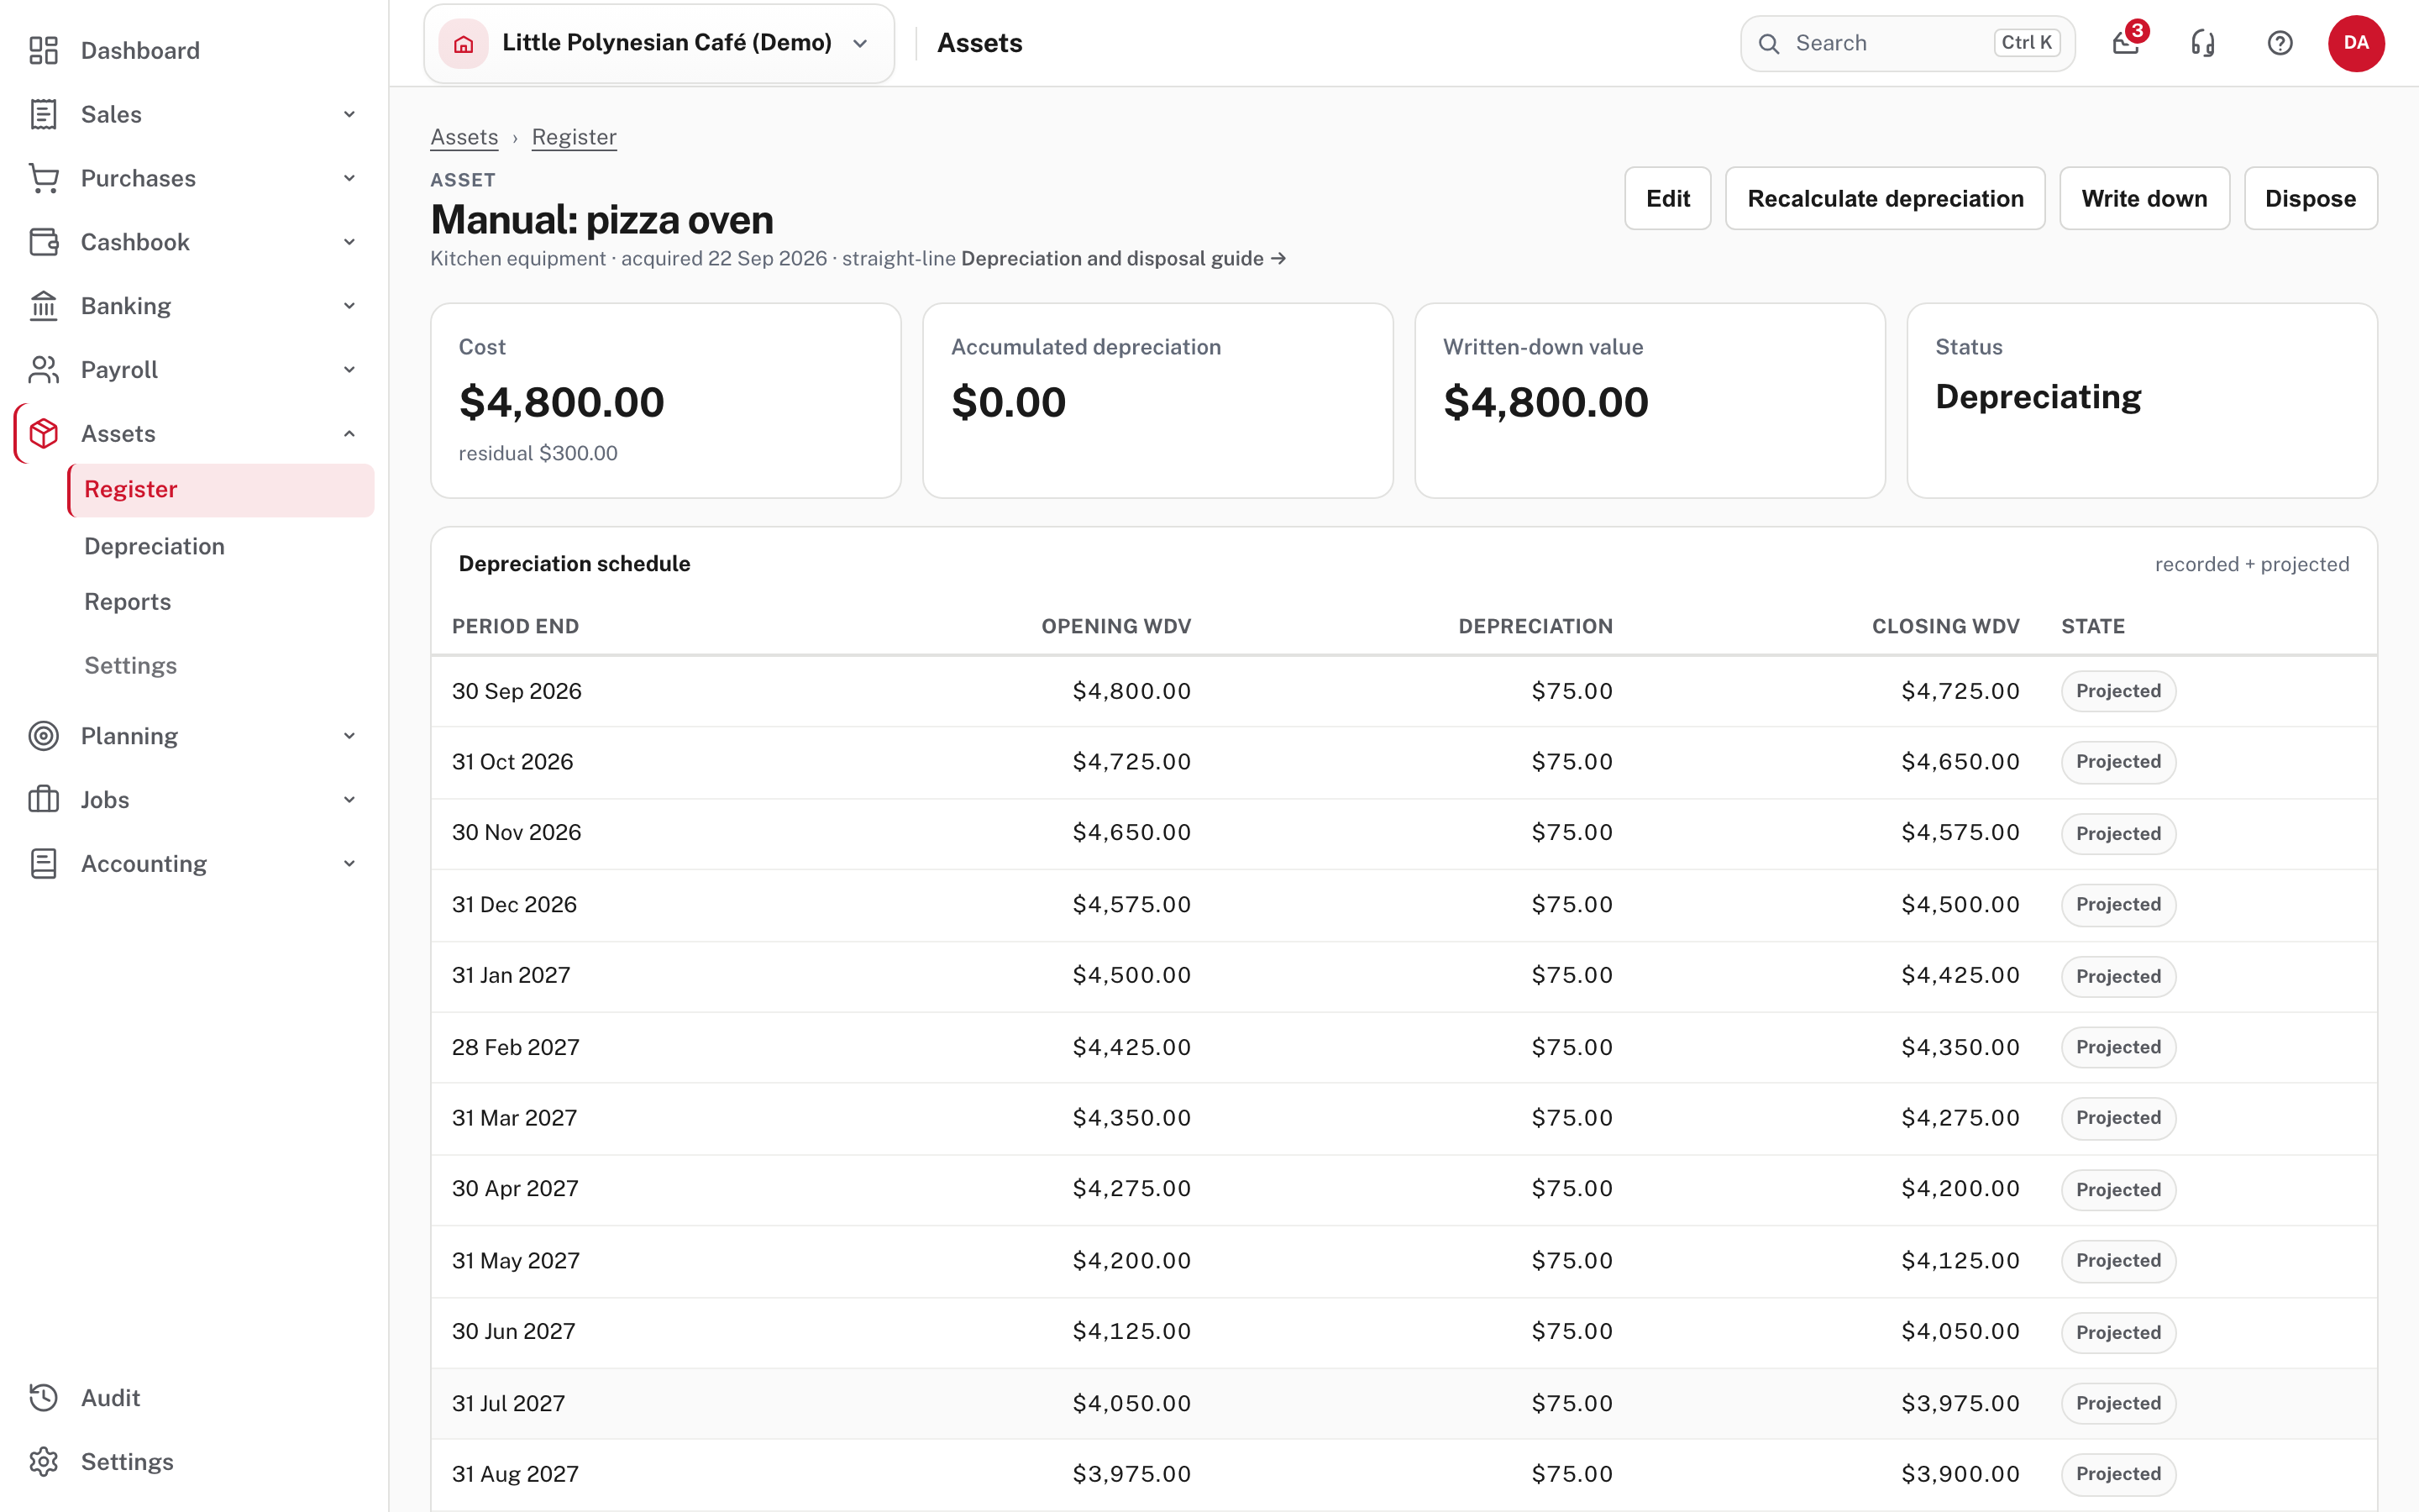This screenshot has height=1512, width=2419.
Task: Select Depreciation in the Assets submenu
Action: [155, 546]
